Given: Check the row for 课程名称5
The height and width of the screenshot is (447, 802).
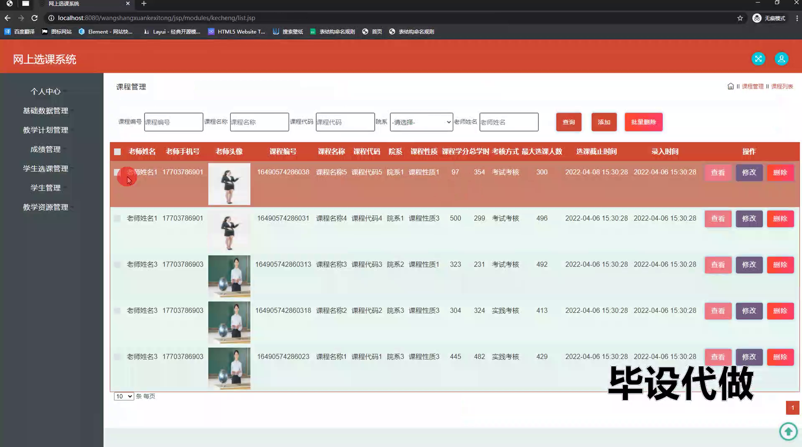Looking at the screenshot, I should point(117,172).
